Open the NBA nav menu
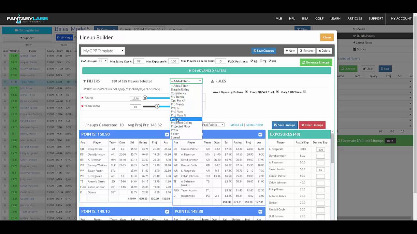 click(x=305, y=19)
